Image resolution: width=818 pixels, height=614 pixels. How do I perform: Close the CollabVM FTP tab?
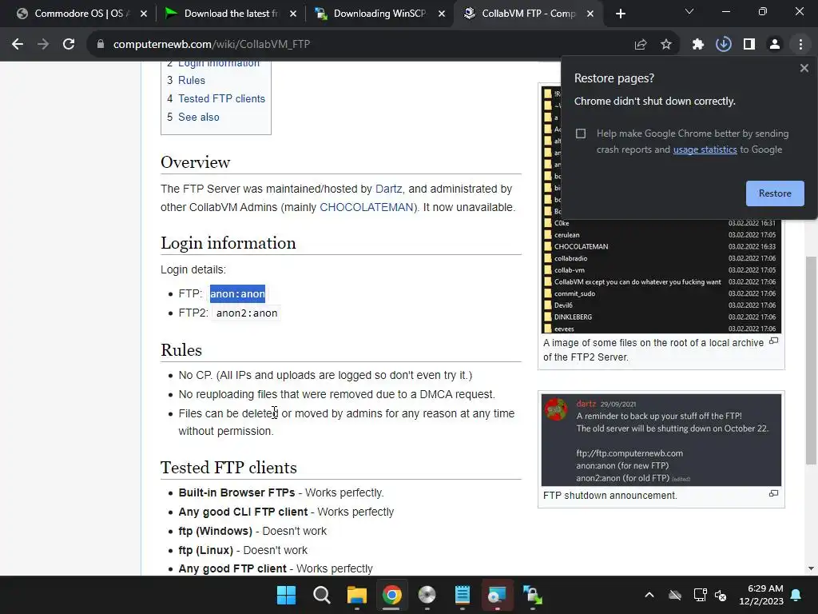(x=590, y=14)
